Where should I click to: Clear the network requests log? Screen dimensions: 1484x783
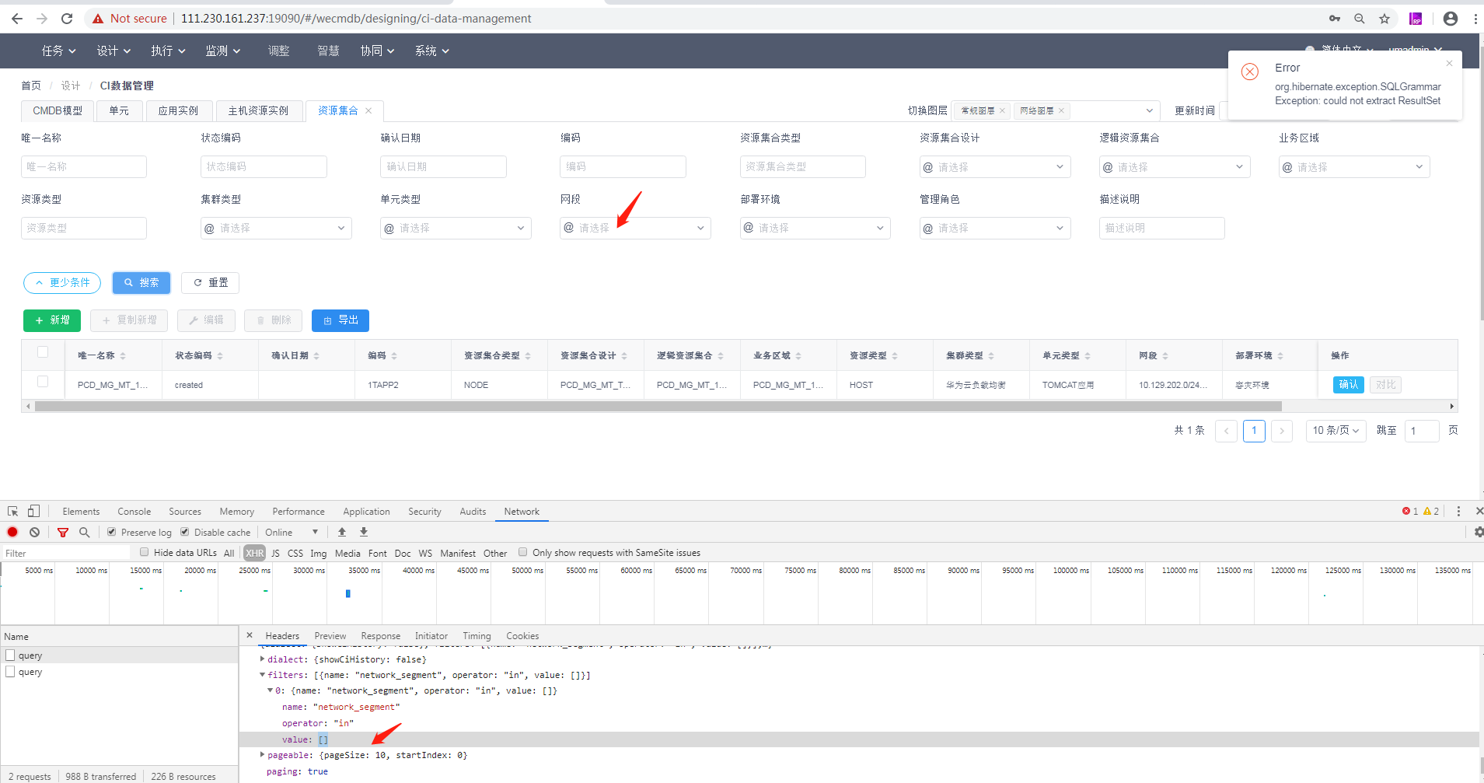point(33,532)
